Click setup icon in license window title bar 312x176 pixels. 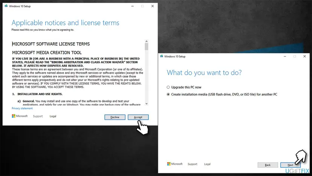[x=6, y=6]
